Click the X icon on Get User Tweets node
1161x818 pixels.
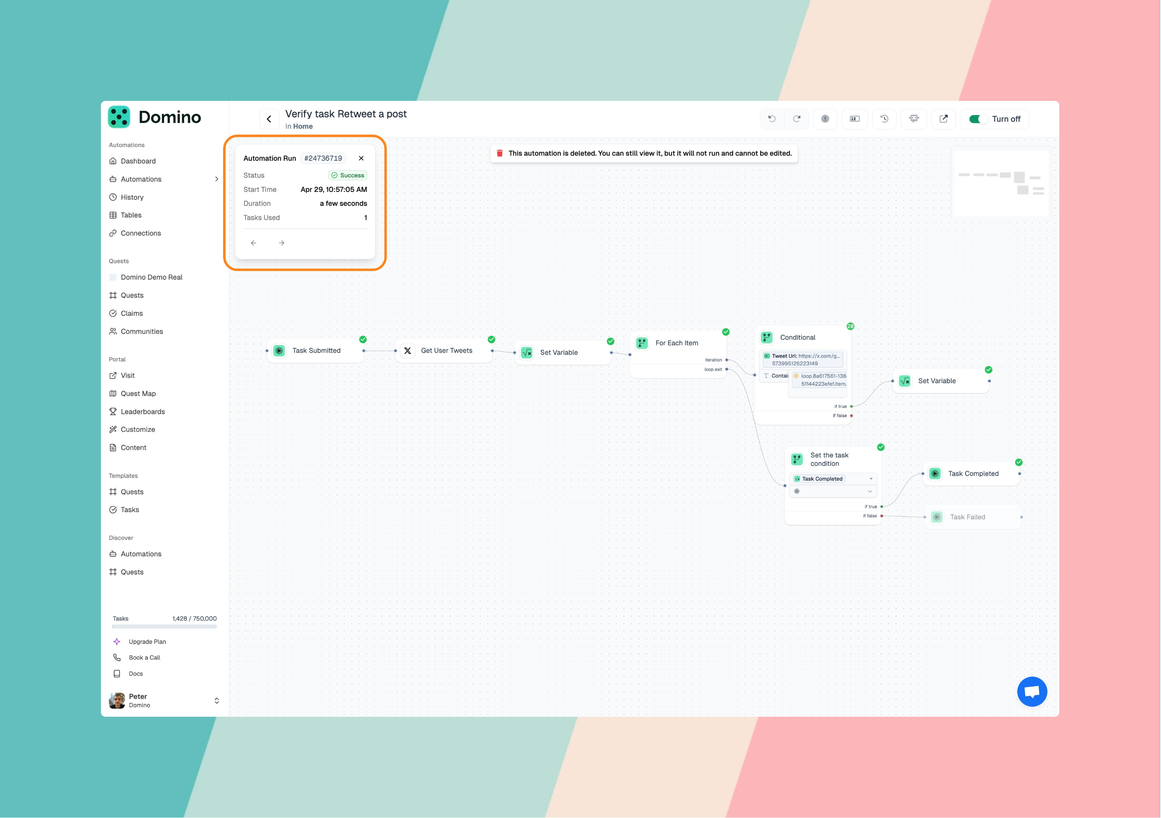tap(407, 350)
